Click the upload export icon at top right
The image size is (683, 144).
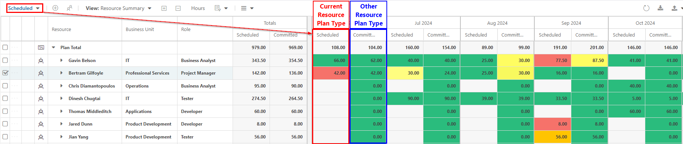tap(674, 8)
